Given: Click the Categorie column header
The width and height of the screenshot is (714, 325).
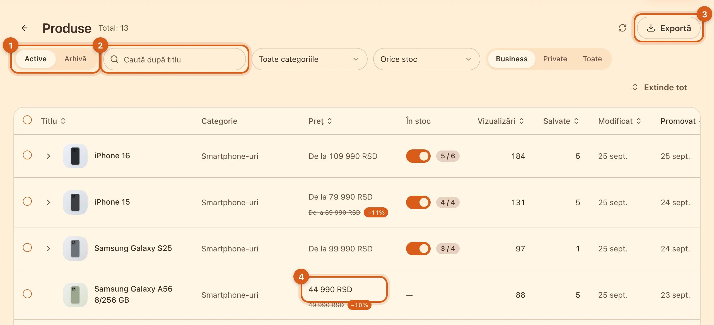Looking at the screenshot, I should (x=219, y=121).
